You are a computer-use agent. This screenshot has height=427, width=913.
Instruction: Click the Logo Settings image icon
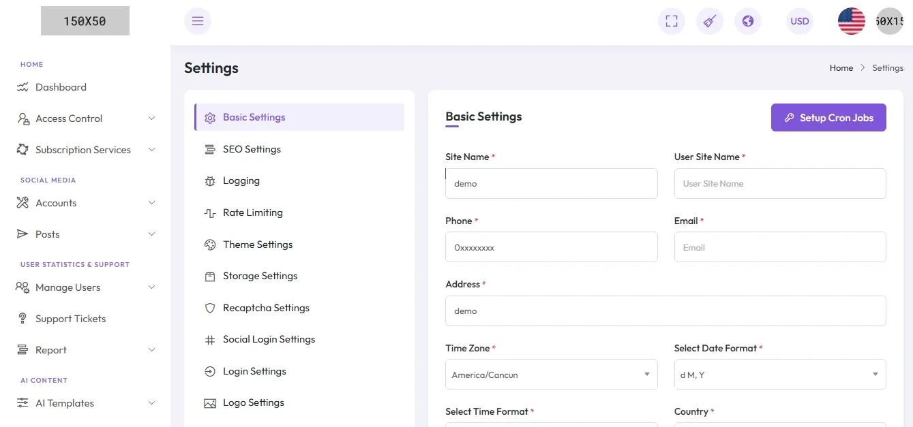point(210,403)
